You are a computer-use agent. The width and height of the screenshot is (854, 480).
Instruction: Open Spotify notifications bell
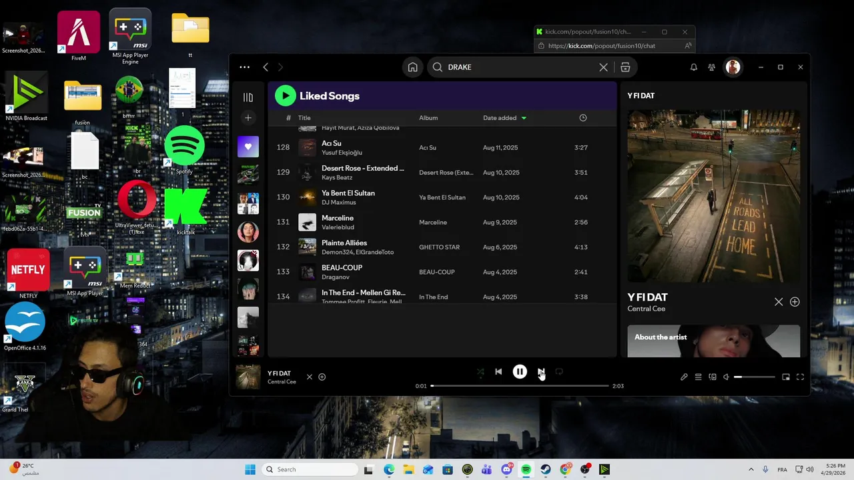pos(694,67)
